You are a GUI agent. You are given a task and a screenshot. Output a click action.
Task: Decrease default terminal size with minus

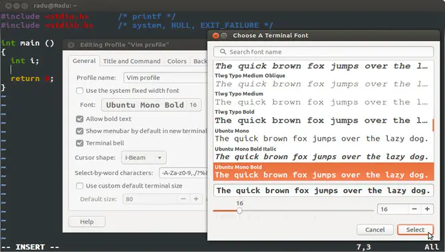pos(183,199)
